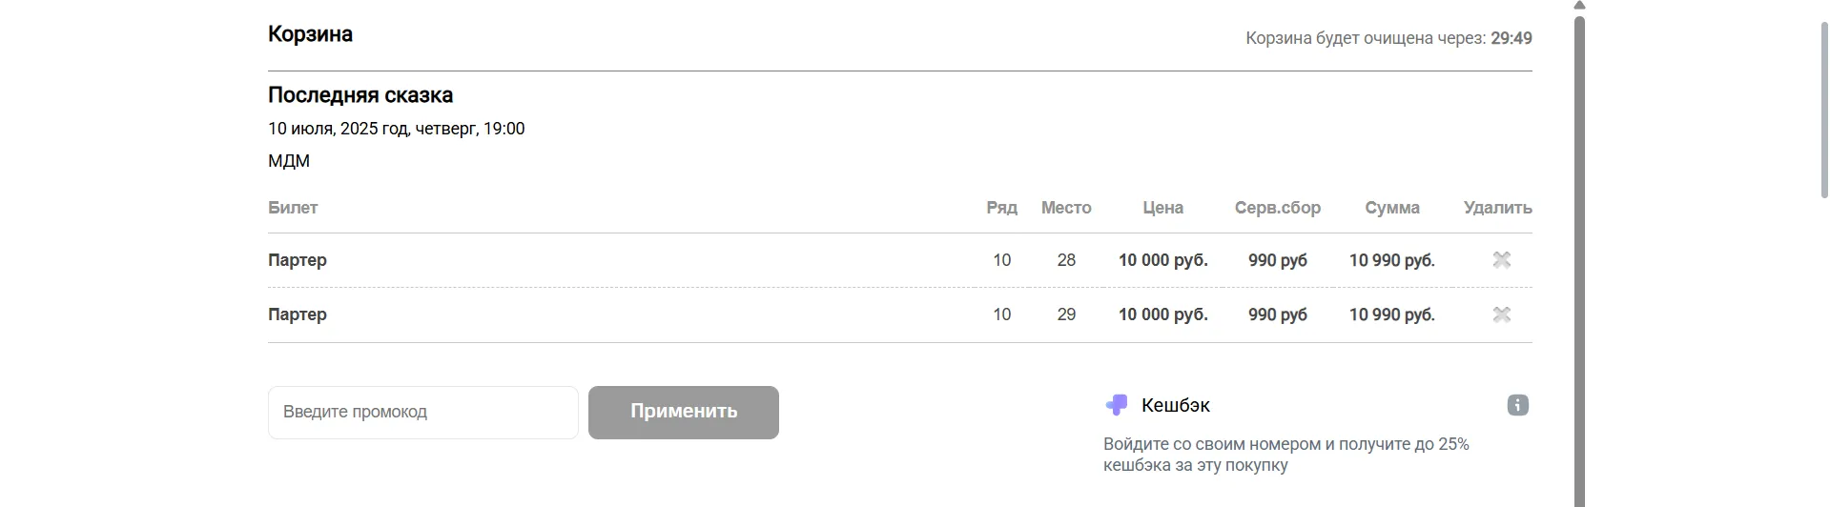Screen dimensions: 1830x507
Task: Click the cart countdown timer
Action: 1511,38
